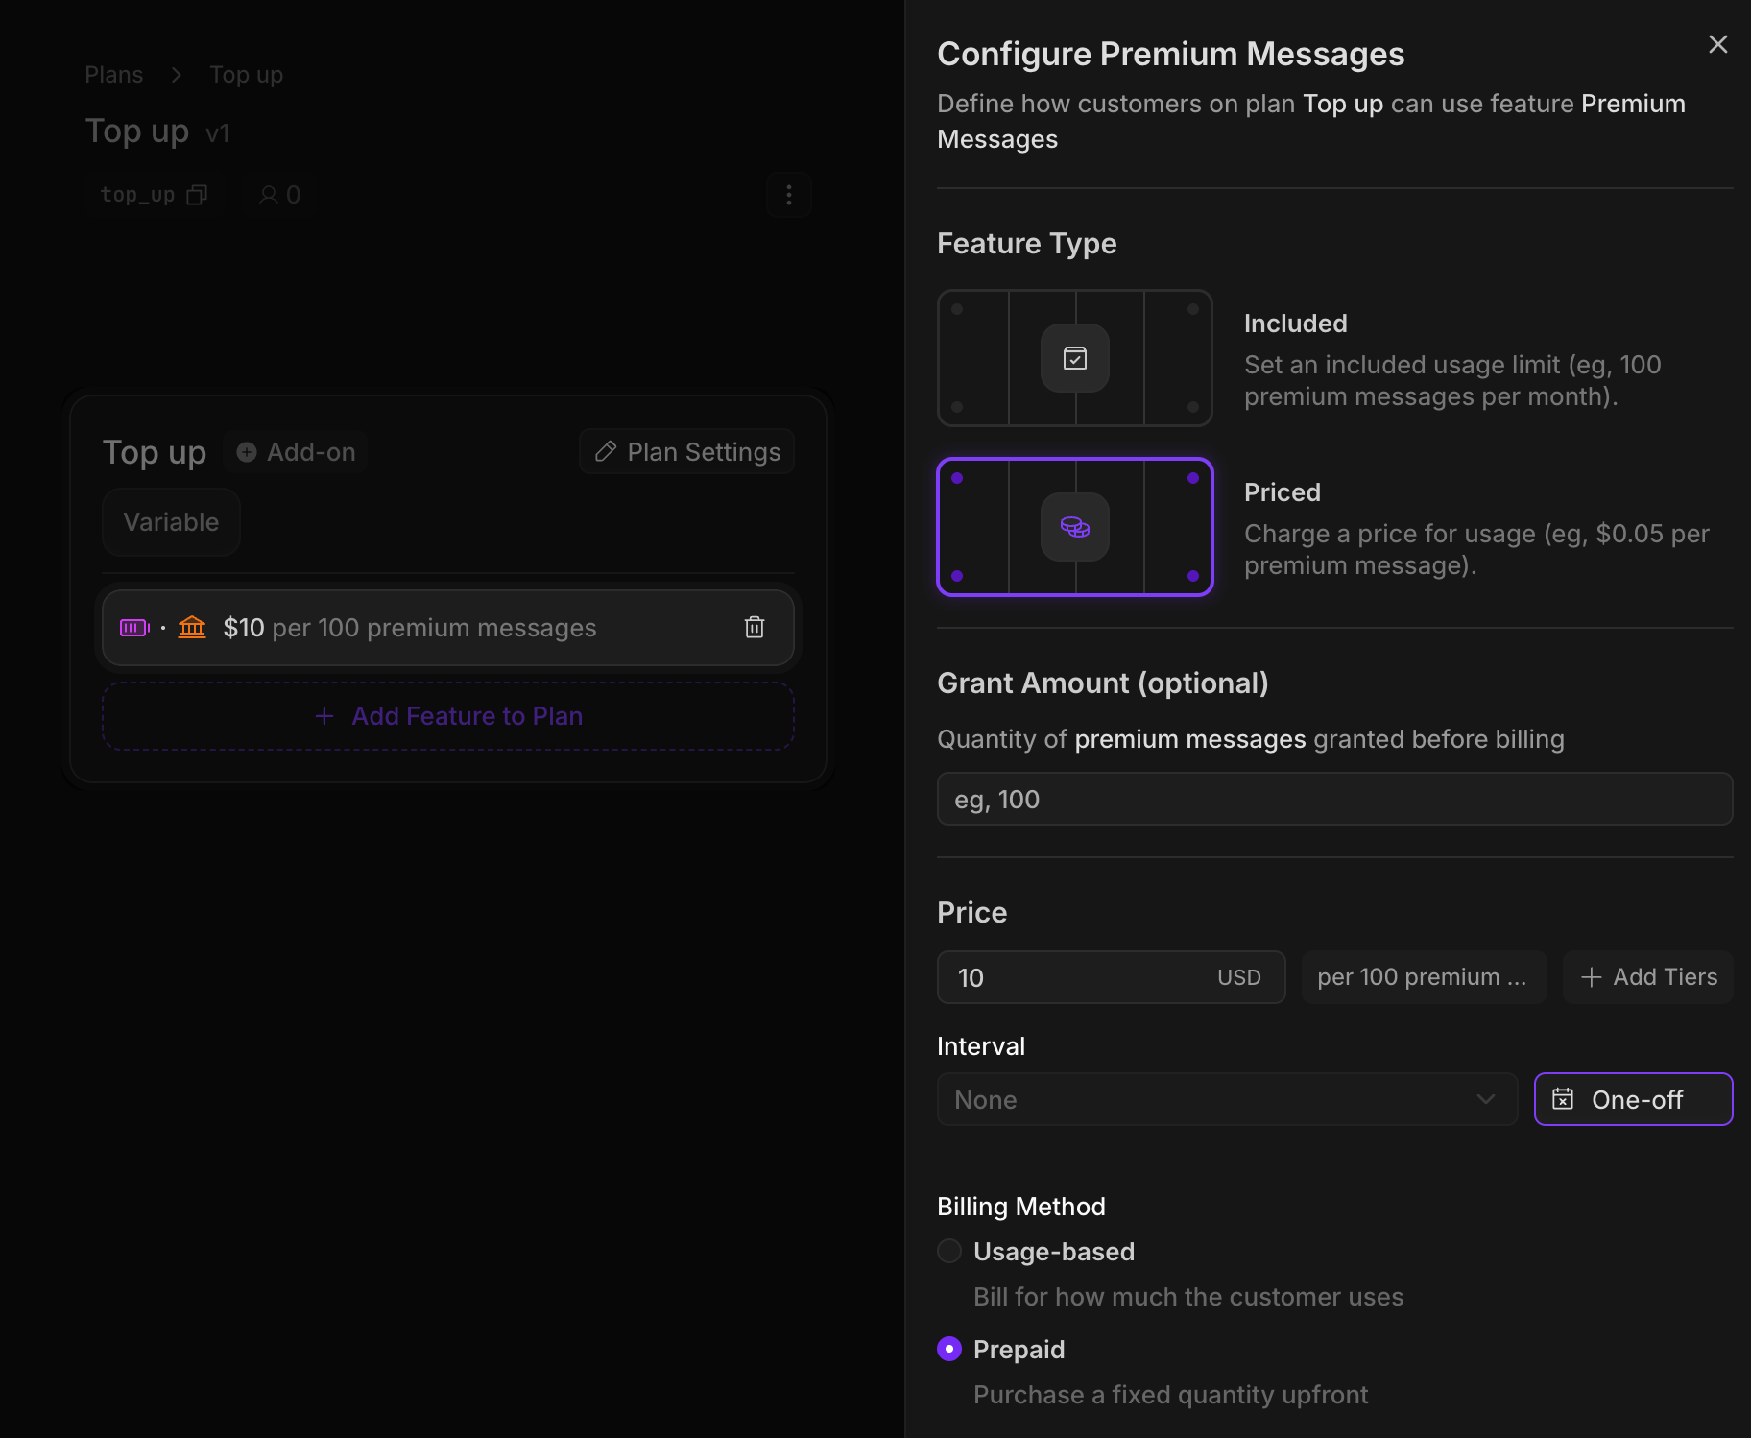Viewport: 1751px width, 1438px height.
Task: Open the Interval dropdown
Action: click(x=1226, y=1099)
